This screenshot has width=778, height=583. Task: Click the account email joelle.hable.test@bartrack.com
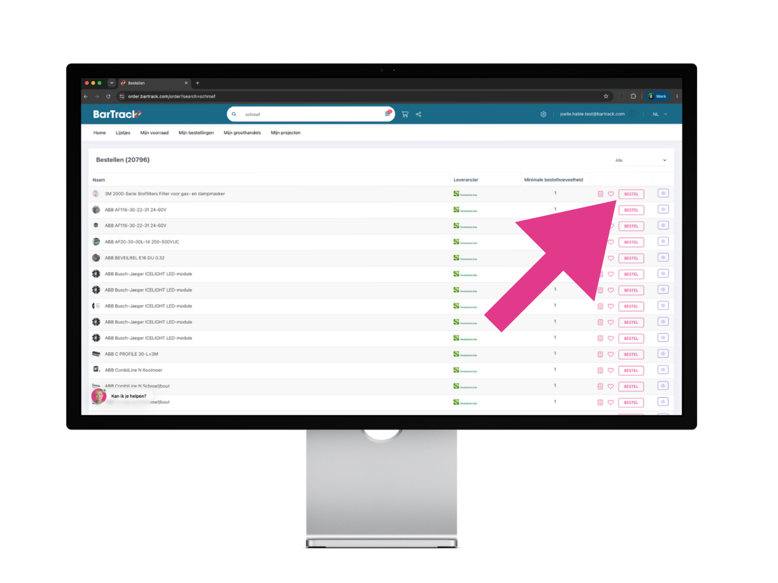point(593,114)
